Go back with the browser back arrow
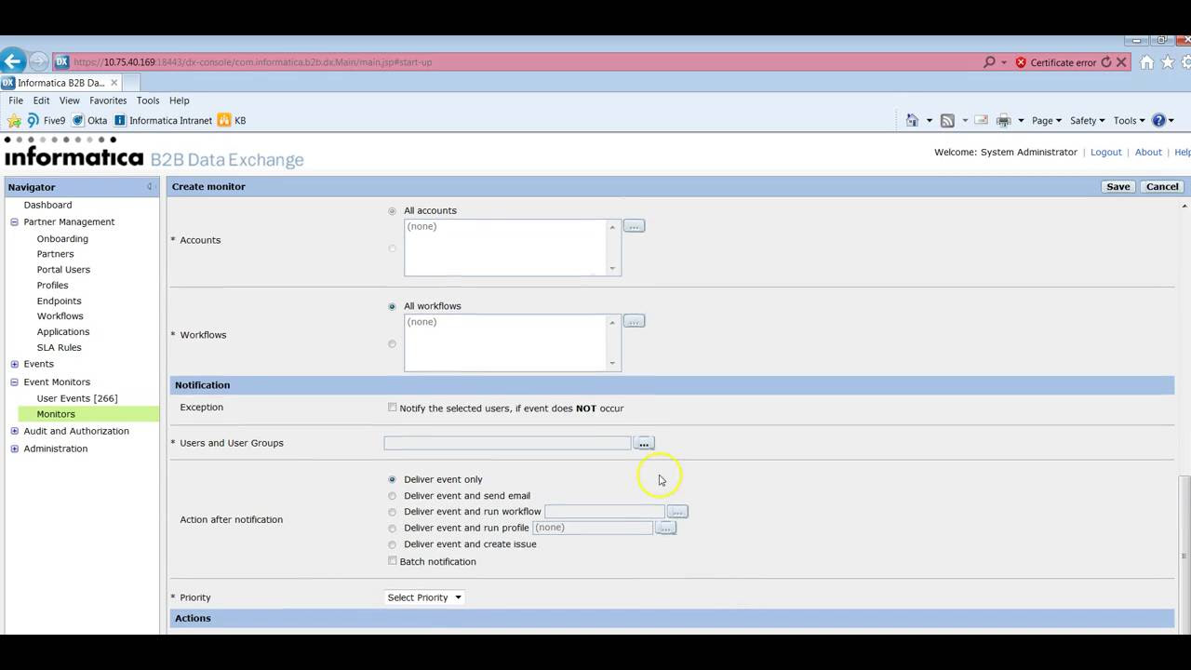 [x=12, y=61]
